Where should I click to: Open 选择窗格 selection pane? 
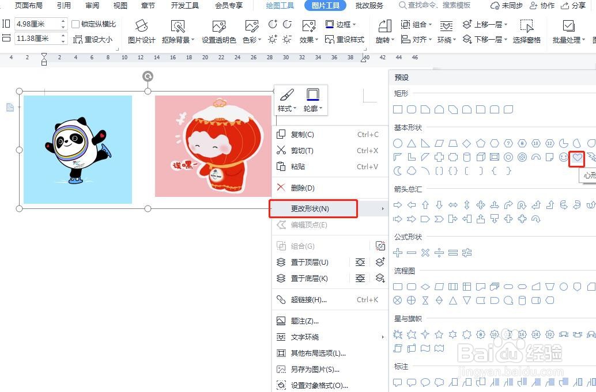[x=526, y=32]
